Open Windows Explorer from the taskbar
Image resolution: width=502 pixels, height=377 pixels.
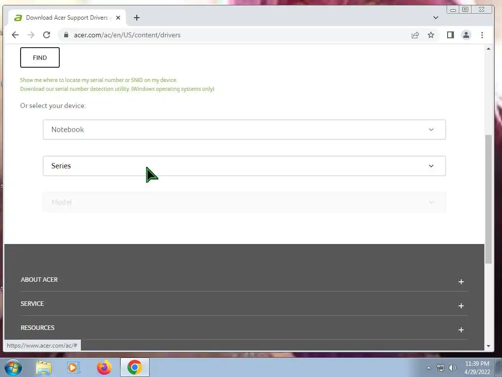[44, 367]
